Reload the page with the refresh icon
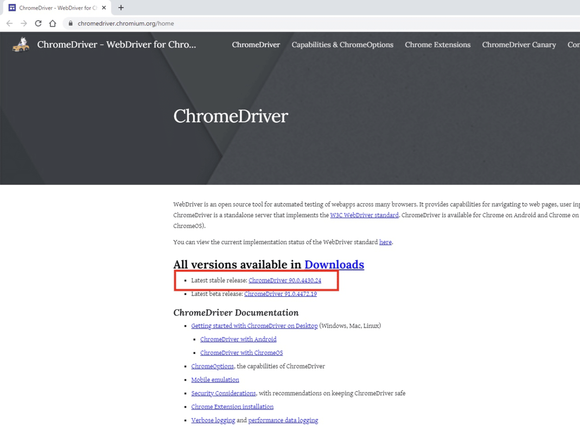Screen dimensions: 580x433 (38, 23)
